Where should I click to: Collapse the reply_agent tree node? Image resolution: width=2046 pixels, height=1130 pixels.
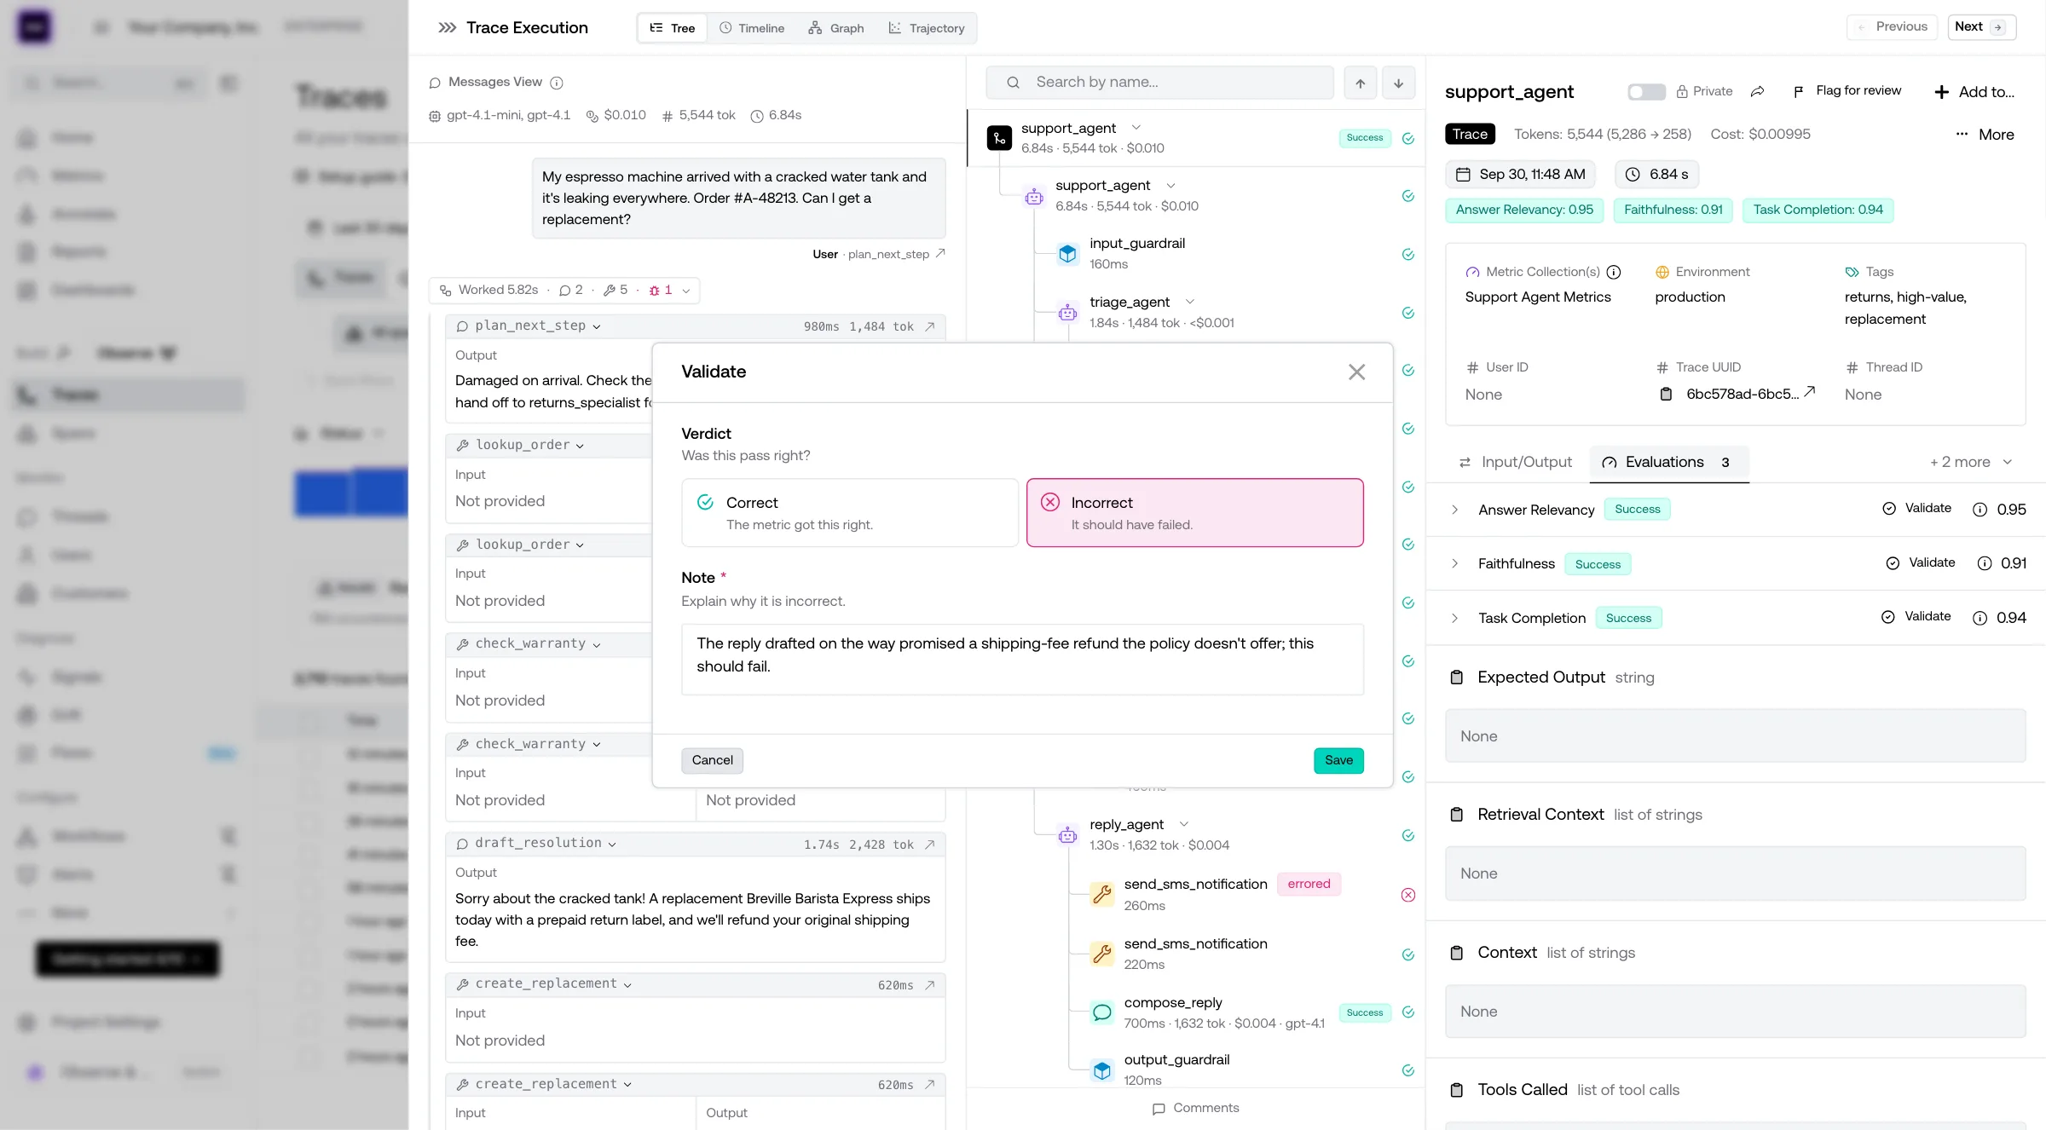point(1183,824)
